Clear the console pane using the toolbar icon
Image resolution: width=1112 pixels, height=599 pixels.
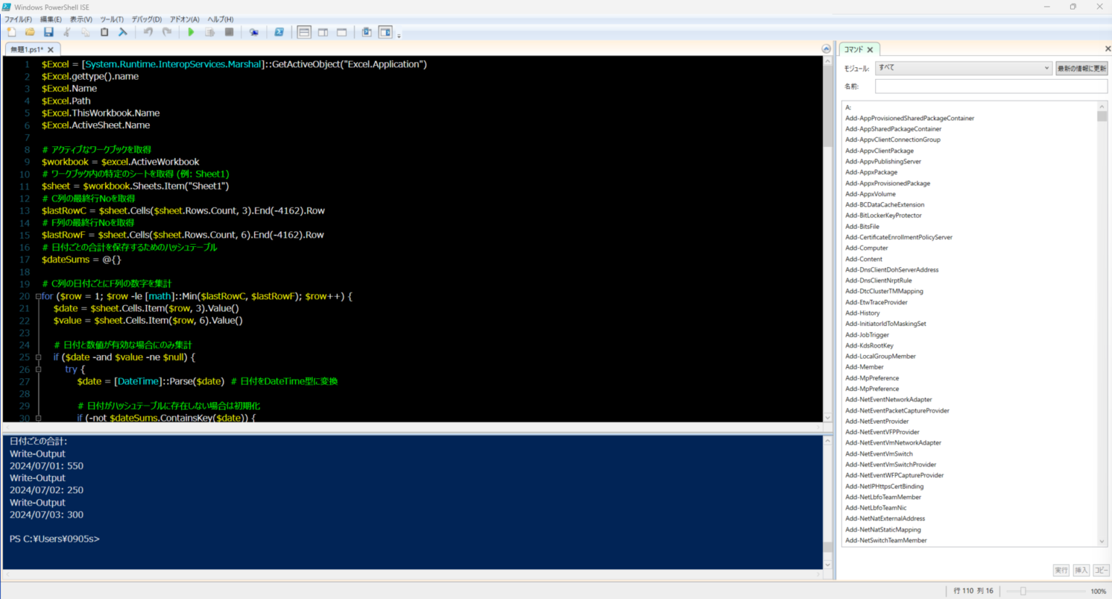[123, 33]
